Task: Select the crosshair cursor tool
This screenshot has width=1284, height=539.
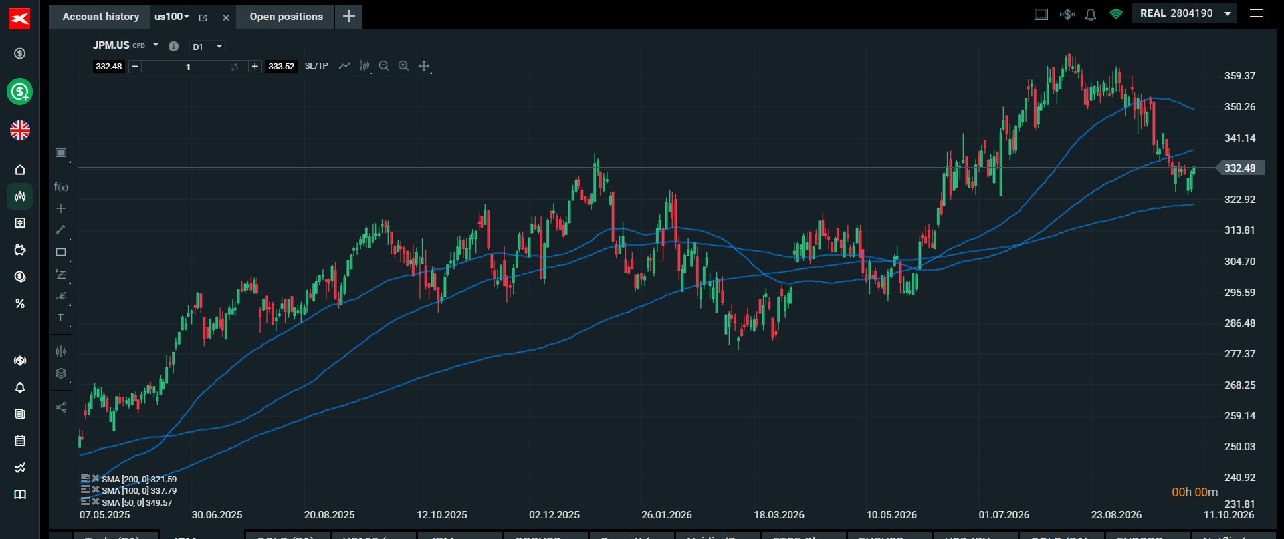Action: point(61,208)
